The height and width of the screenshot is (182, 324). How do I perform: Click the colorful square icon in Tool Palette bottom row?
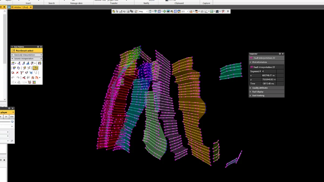click(x=34, y=82)
